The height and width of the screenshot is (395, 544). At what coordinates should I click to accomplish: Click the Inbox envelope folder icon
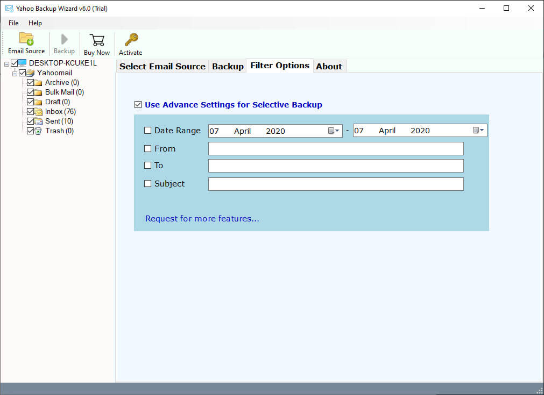[39, 112]
